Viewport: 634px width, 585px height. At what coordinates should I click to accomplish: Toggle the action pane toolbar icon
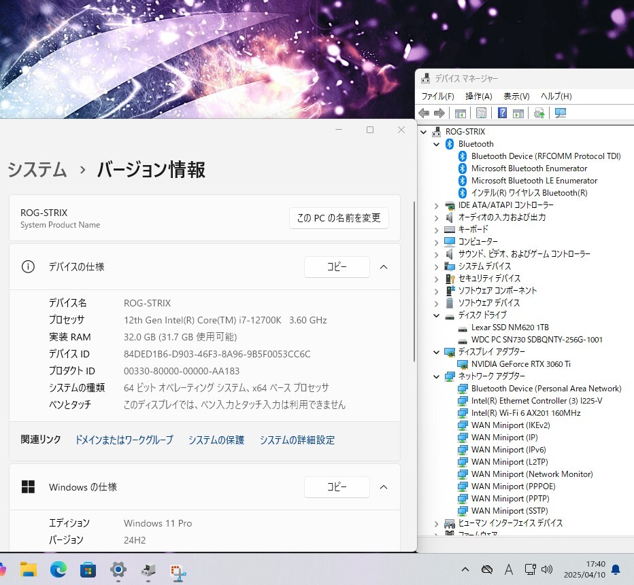[518, 113]
